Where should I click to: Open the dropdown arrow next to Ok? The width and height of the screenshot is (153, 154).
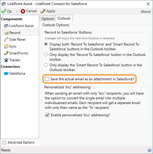(17, 11)
